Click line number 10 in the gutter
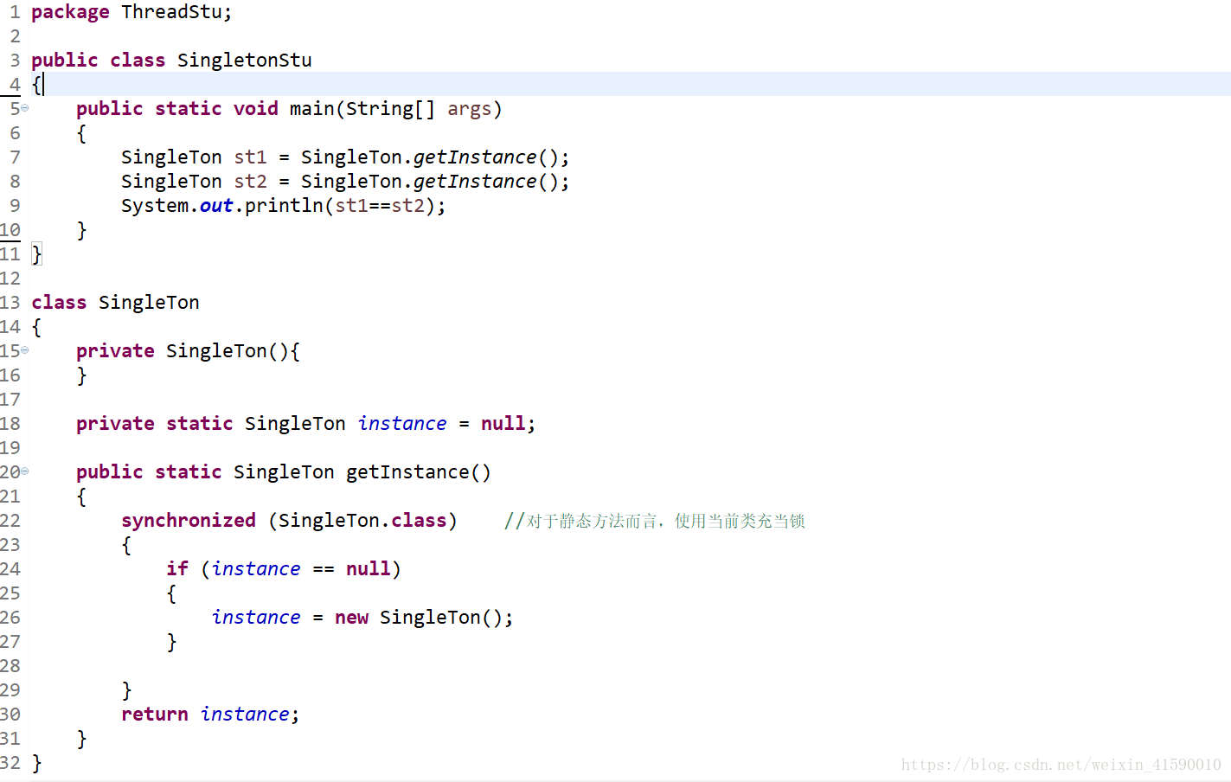 (x=10, y=230)
